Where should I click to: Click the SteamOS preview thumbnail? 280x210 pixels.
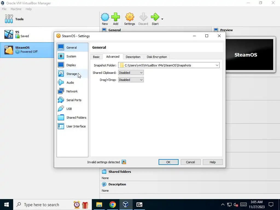click(249, 55)
